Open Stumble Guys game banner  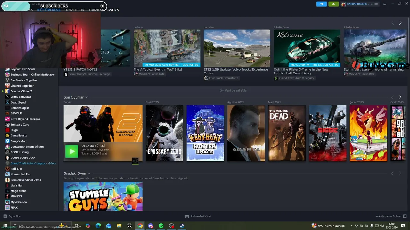(x=103, y=196)
